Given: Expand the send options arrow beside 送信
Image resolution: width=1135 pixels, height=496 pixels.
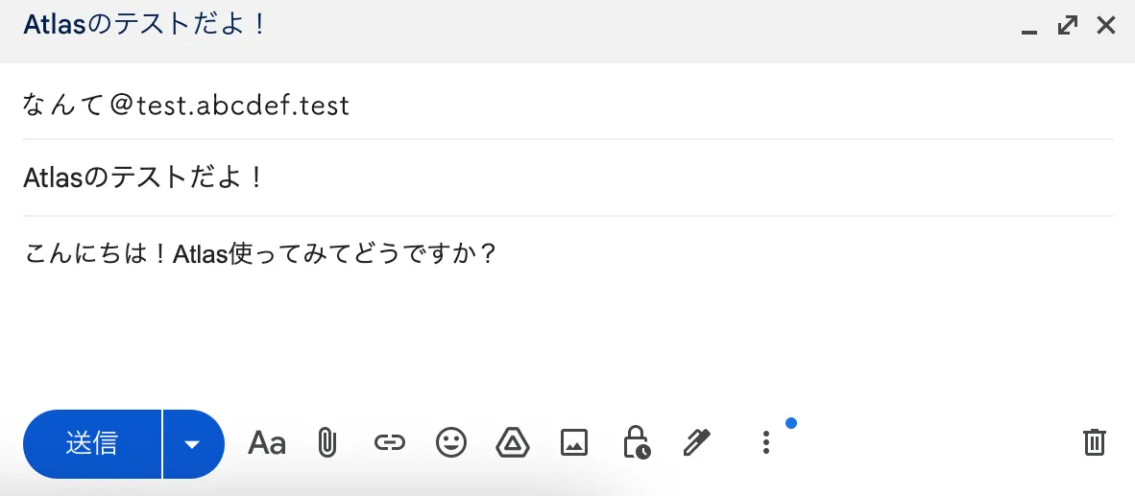Looking at the screenshot, I should click(x=193, y=444).
